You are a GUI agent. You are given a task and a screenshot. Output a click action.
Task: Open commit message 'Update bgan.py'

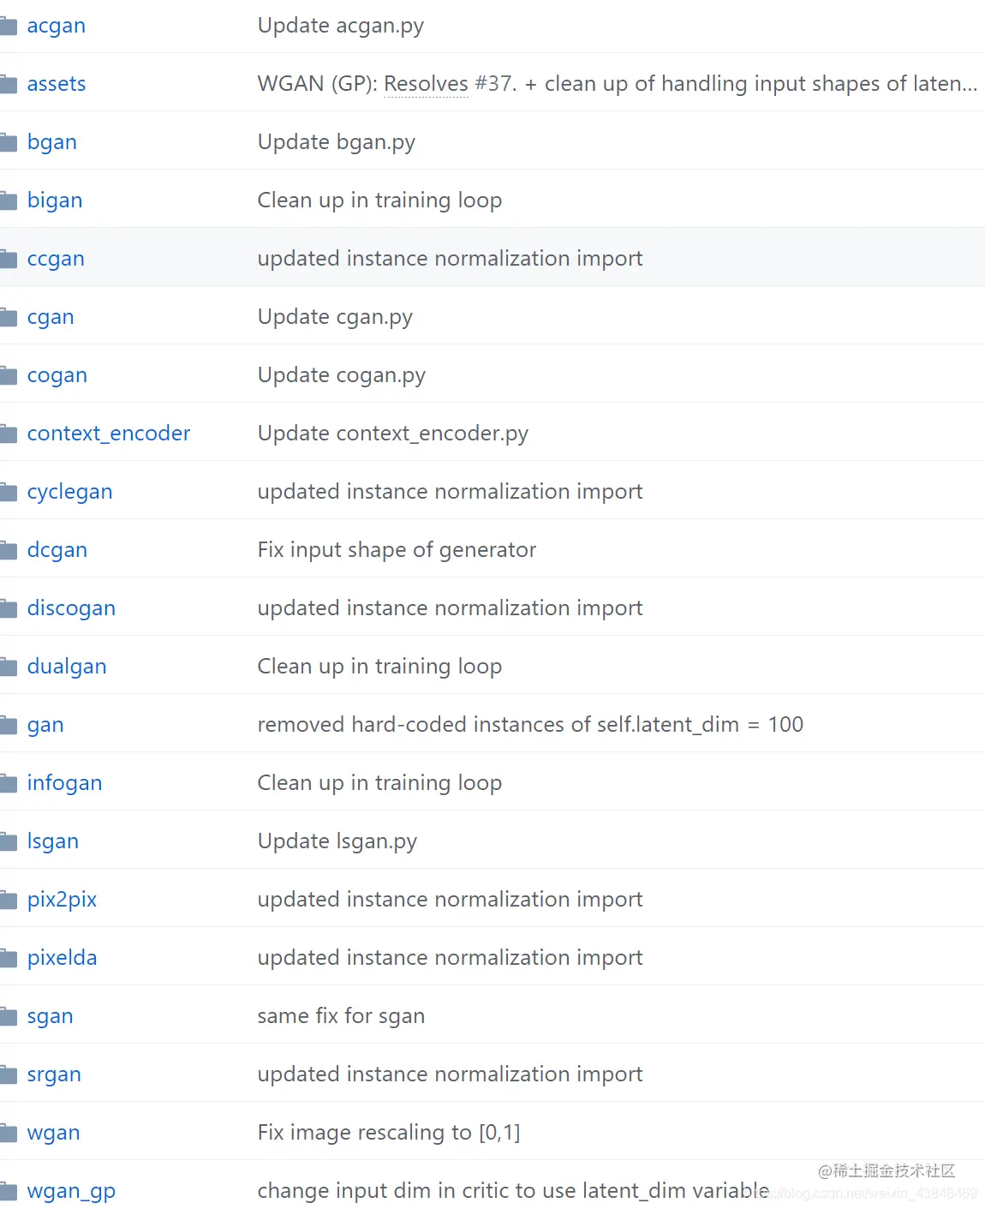point(337,143)
